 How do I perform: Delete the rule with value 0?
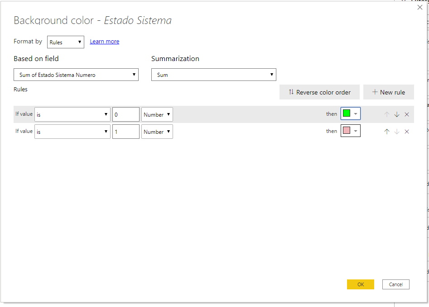point(407,114)
